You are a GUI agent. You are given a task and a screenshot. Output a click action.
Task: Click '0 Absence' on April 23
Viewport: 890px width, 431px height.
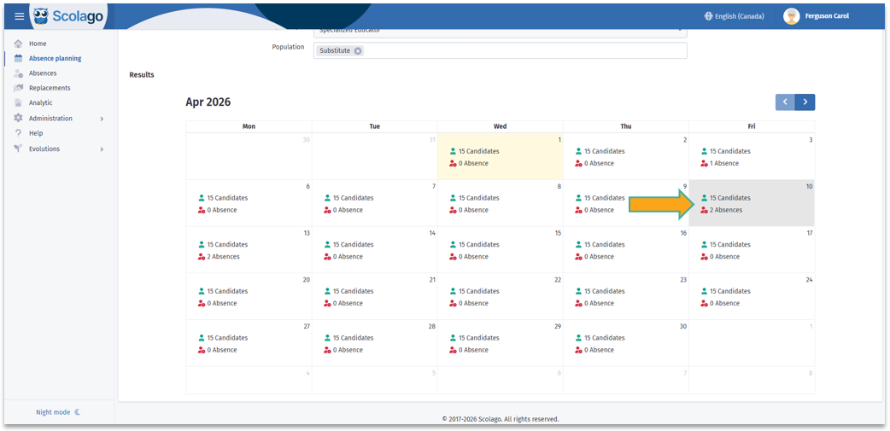click(x=600, y=303)
